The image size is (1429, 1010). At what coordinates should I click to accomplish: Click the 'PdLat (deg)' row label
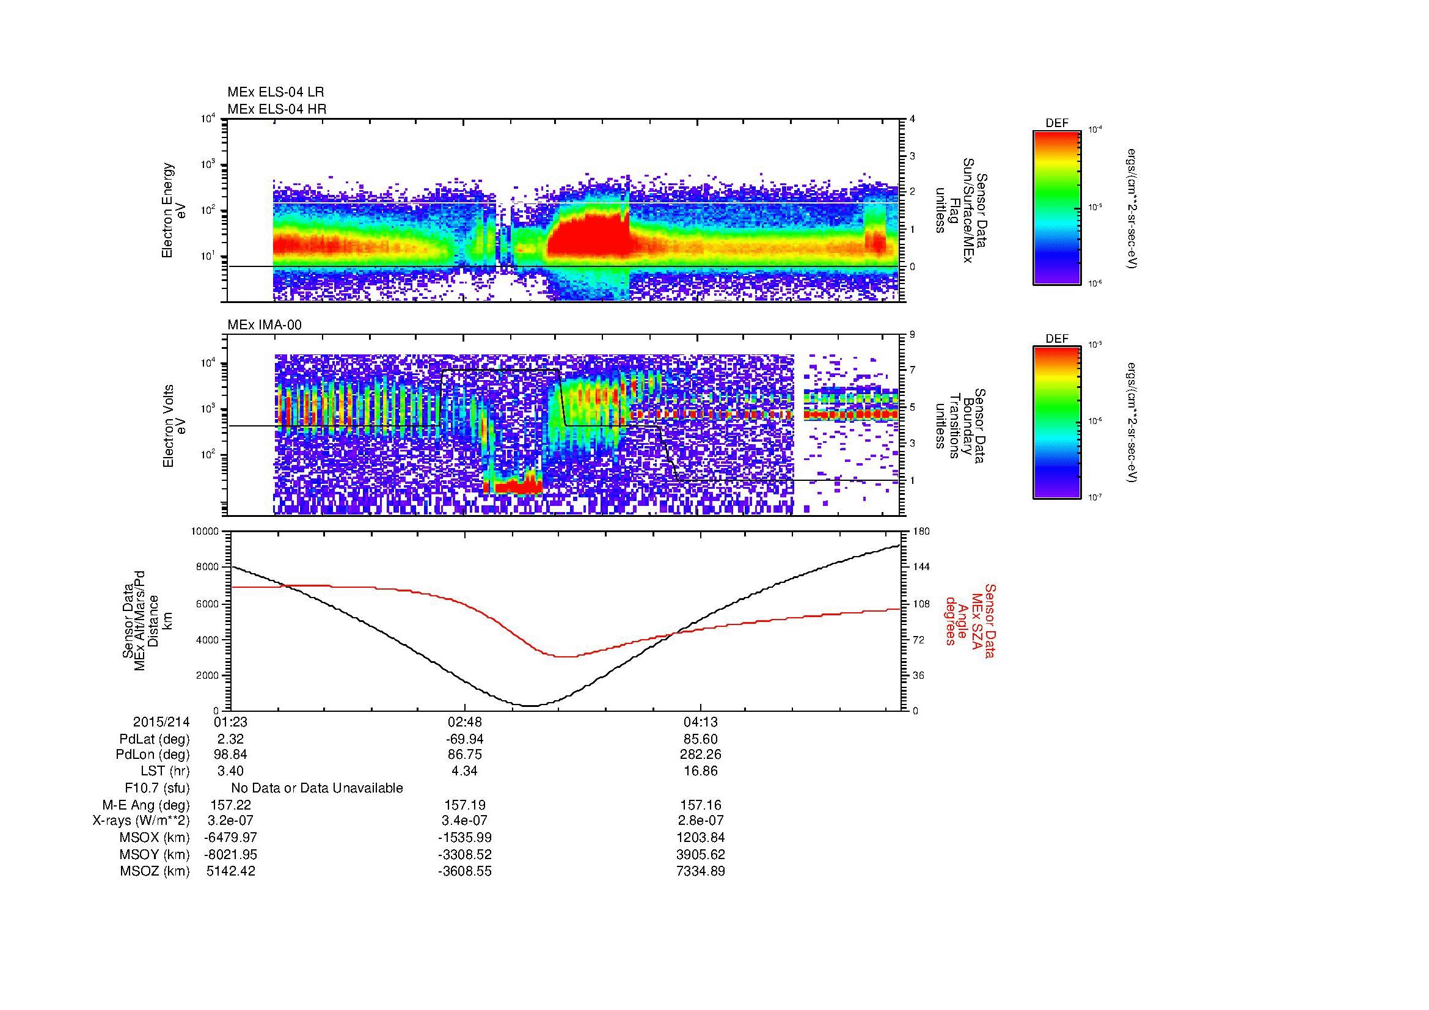(155, 739)
